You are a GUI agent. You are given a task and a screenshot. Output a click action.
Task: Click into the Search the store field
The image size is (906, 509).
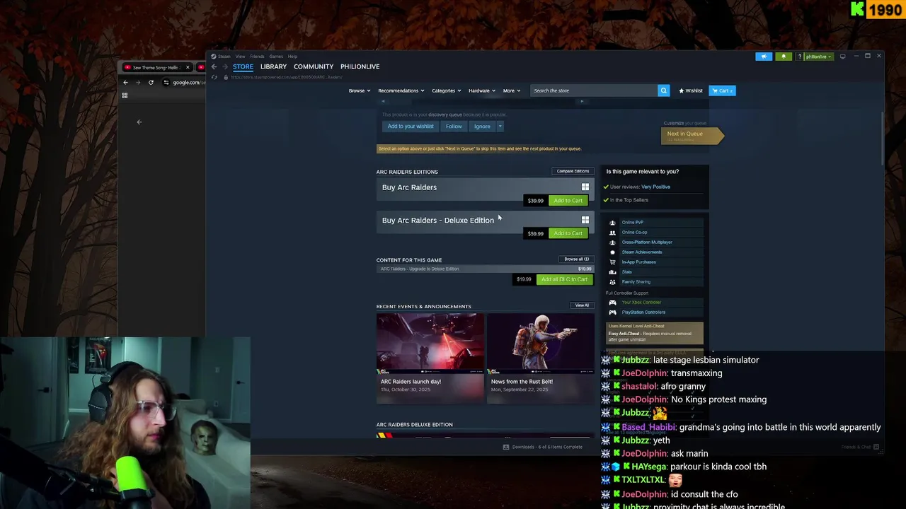tap(594, 90)
